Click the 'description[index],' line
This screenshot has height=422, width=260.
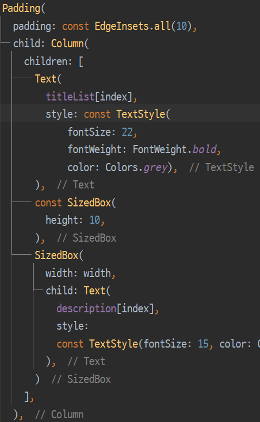tap(108, 308)
